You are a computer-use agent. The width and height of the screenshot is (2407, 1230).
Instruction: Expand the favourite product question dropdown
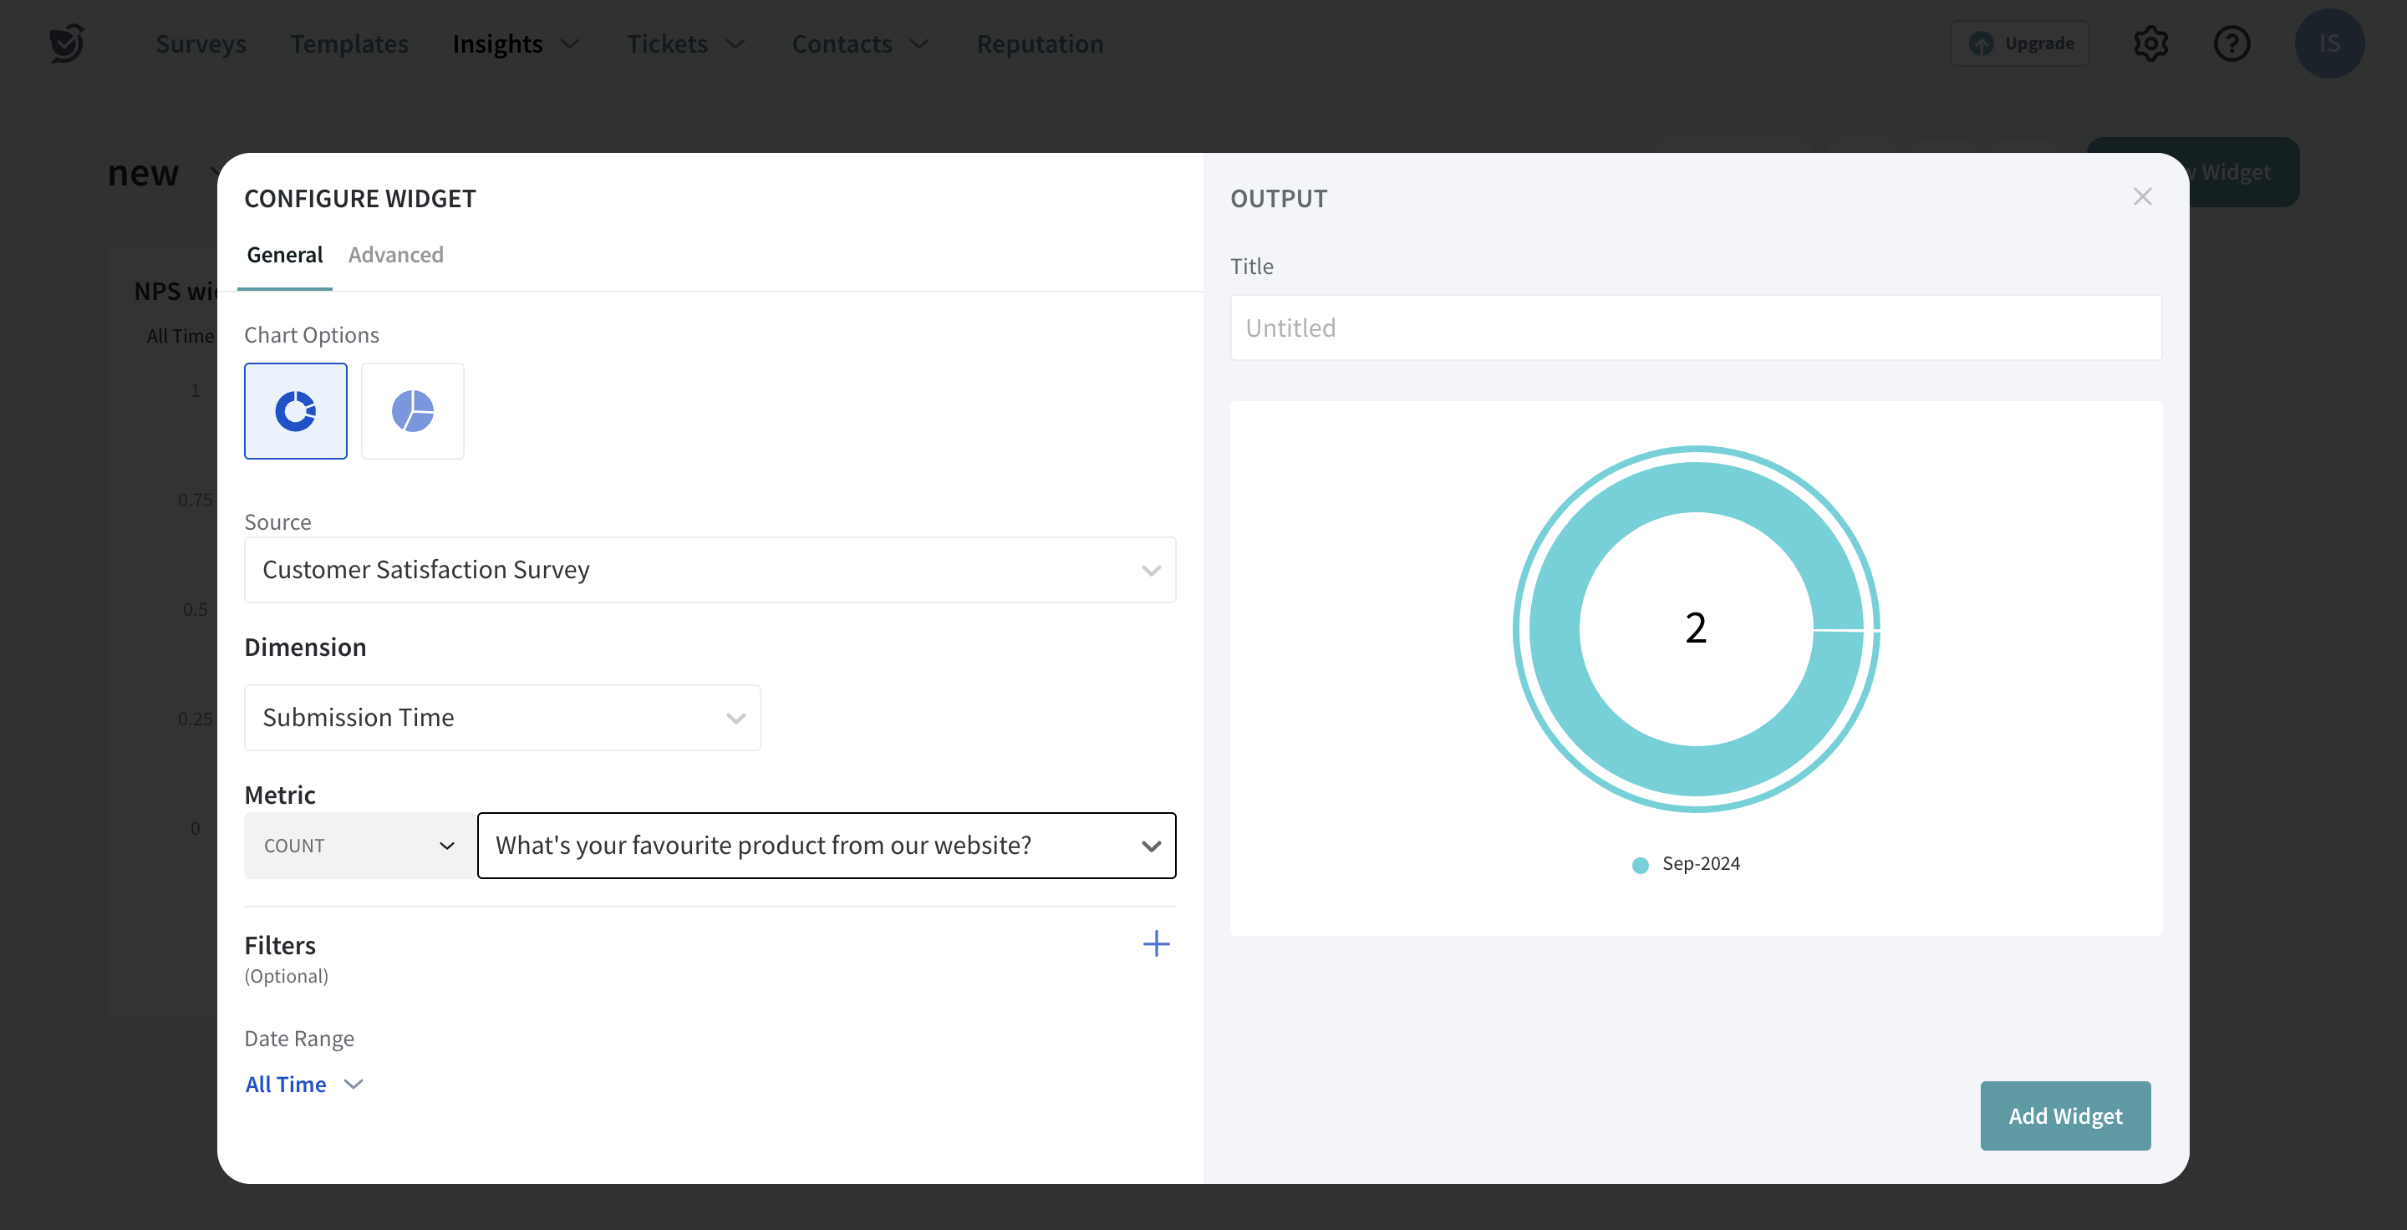pyautogui.click(x=826, y=846)
